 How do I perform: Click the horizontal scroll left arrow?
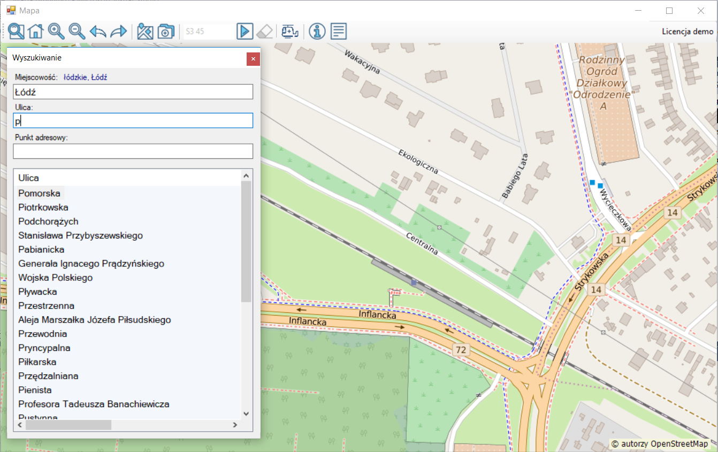pos(20,425)
